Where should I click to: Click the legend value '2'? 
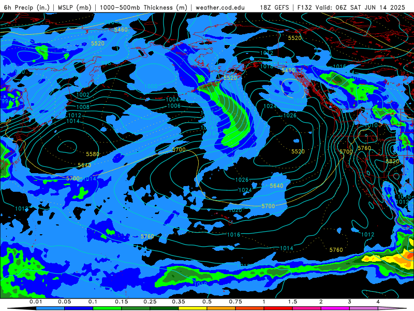(321, 302)
